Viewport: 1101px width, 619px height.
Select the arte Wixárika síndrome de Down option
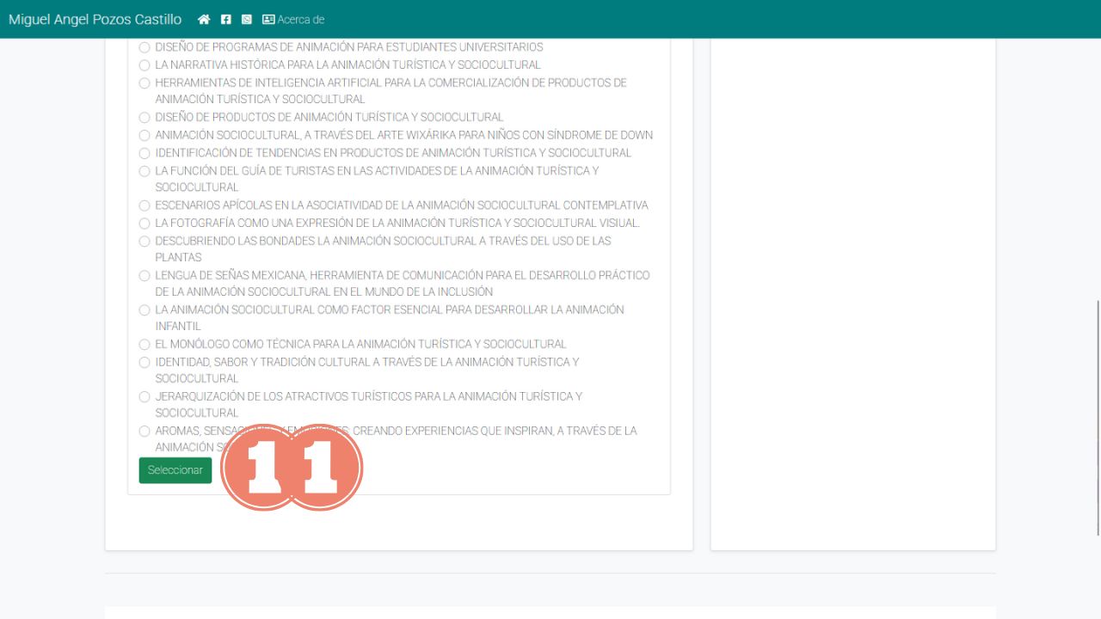tap(145, 136)
